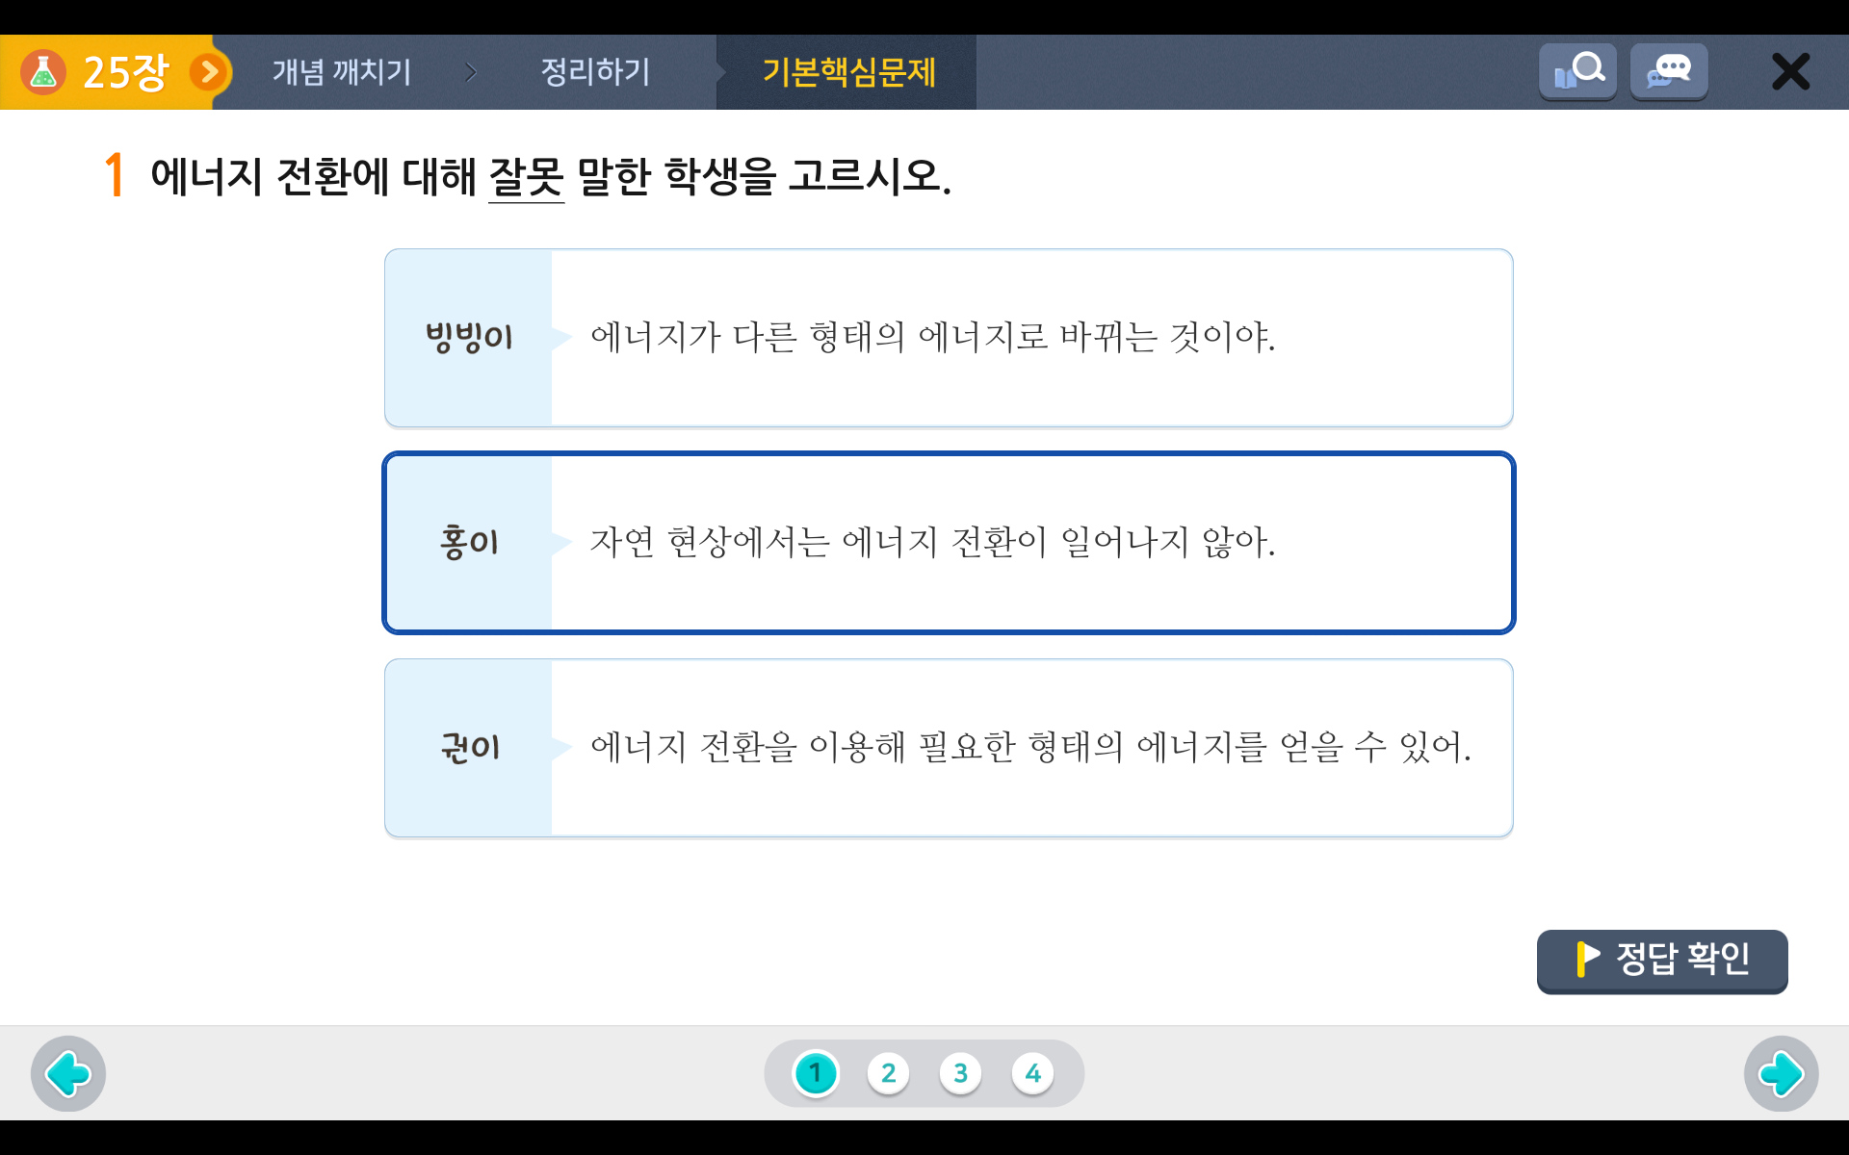
Task: Open the chat speech bubbles icon
Action: pyautogui.click(x=1668, y=72)
